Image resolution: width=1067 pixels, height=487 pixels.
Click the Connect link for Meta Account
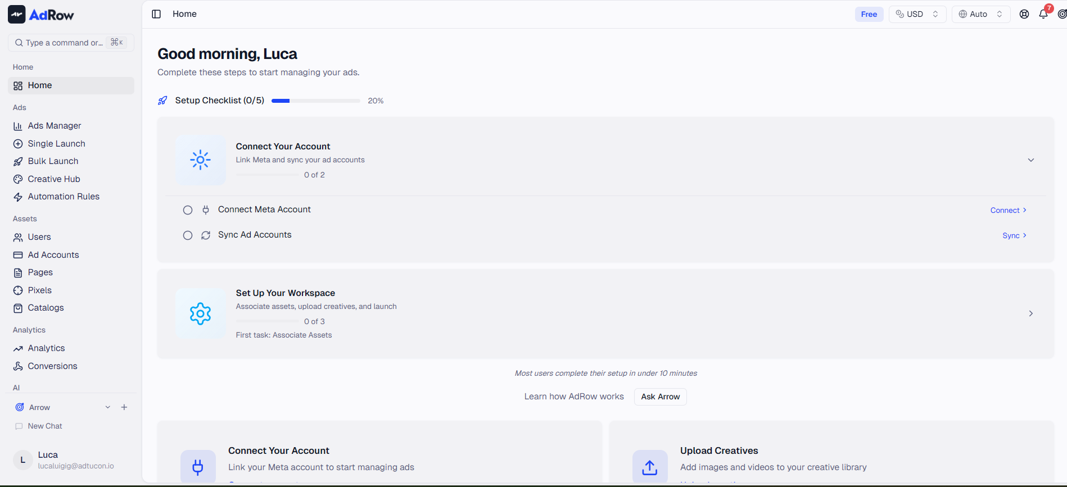1009,210
